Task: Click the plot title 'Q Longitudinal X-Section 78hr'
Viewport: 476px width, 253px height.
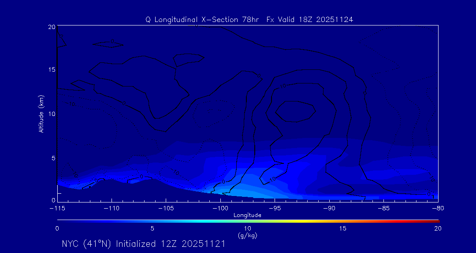Action: tap(203, 20)
